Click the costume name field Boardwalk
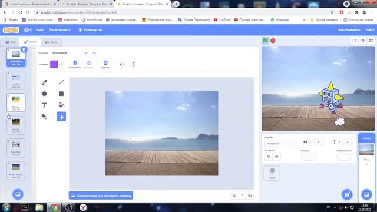 [x=65, y=53]
